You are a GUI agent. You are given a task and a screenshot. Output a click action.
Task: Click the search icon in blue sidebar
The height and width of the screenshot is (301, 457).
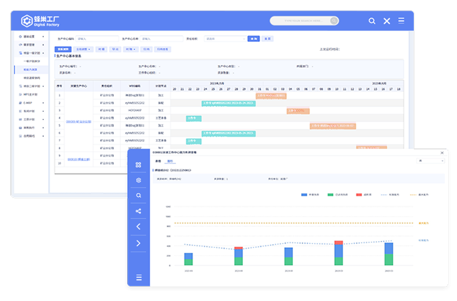[x=138, y=195]
